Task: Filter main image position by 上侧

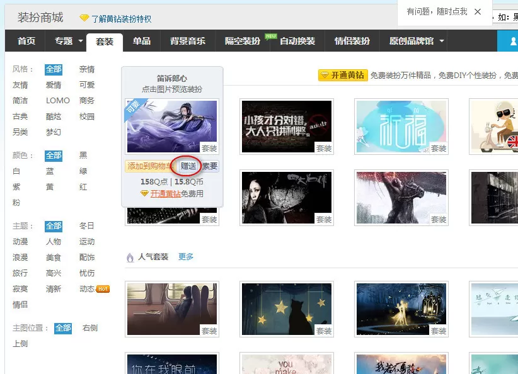Action: [20, 344]
